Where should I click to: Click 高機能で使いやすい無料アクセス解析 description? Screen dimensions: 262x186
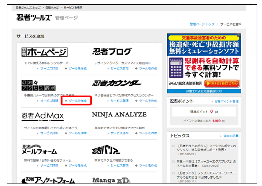pos(119,128)
